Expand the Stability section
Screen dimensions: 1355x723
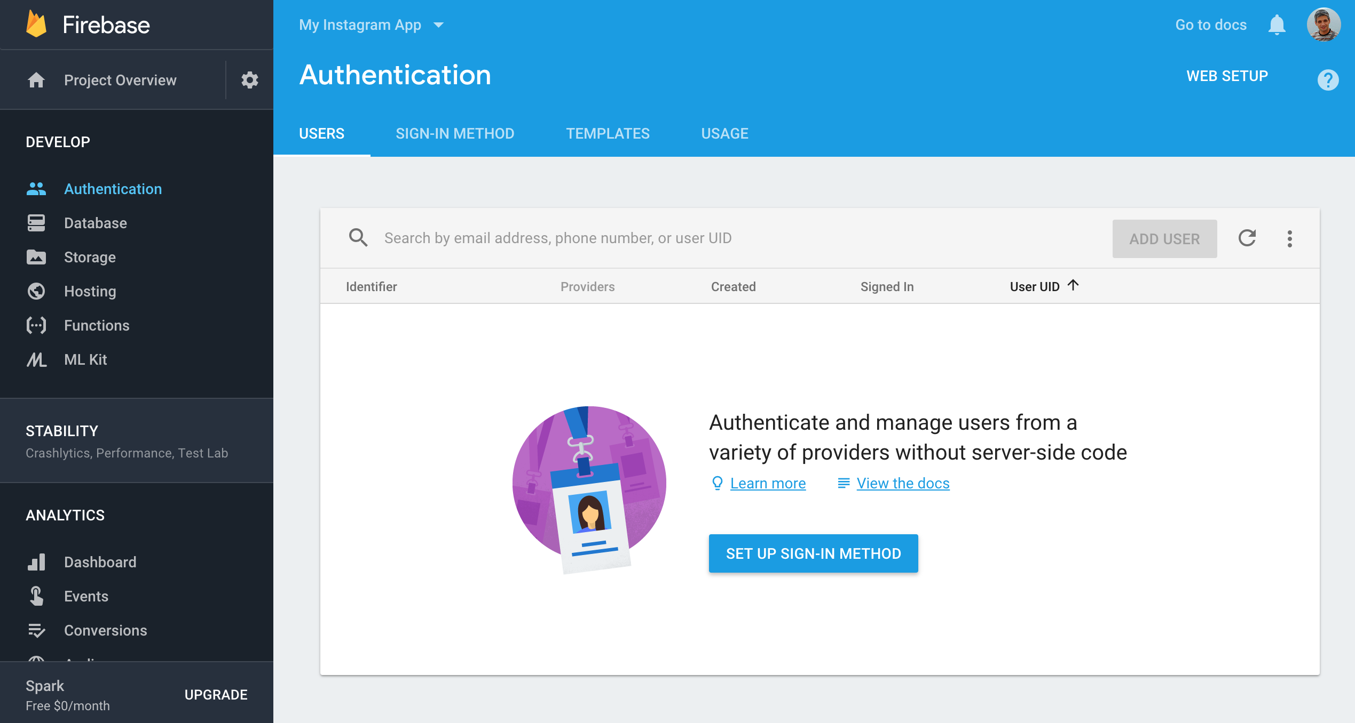coord(137,441)
